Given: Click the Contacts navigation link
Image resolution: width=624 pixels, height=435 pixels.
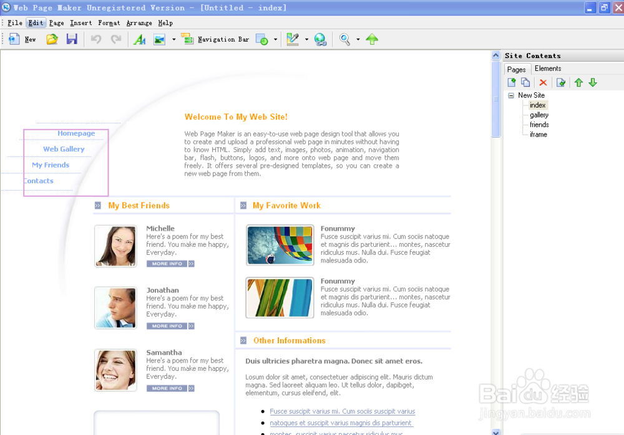Looking at the screenshot, I should [39, 181].
